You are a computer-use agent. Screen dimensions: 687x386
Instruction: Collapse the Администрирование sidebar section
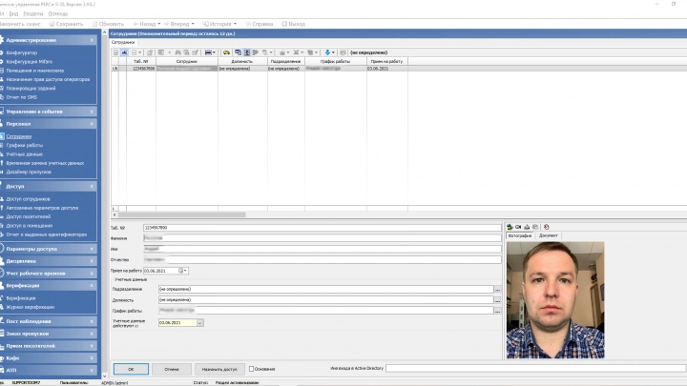click(94, 41)
